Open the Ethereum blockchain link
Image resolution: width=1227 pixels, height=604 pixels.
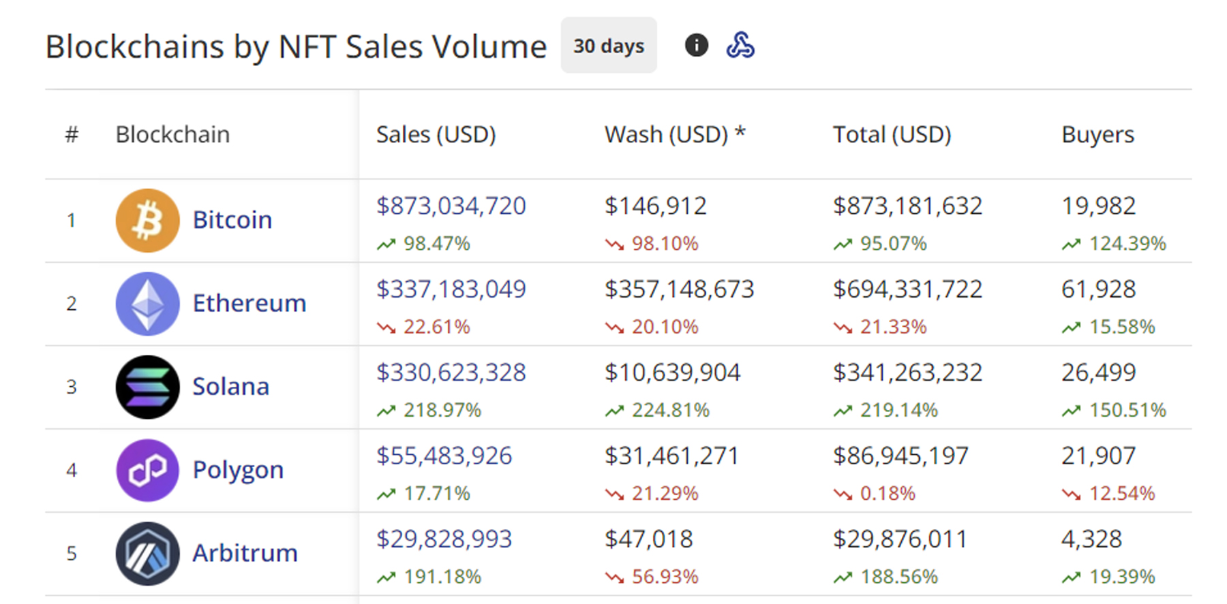point(249,304)
